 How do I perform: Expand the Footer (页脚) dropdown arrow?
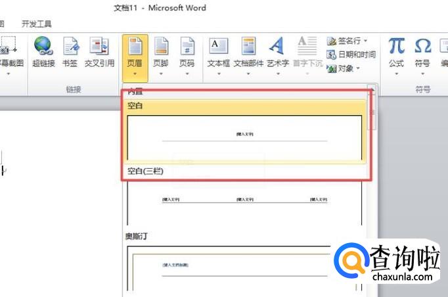click(161, 74)
